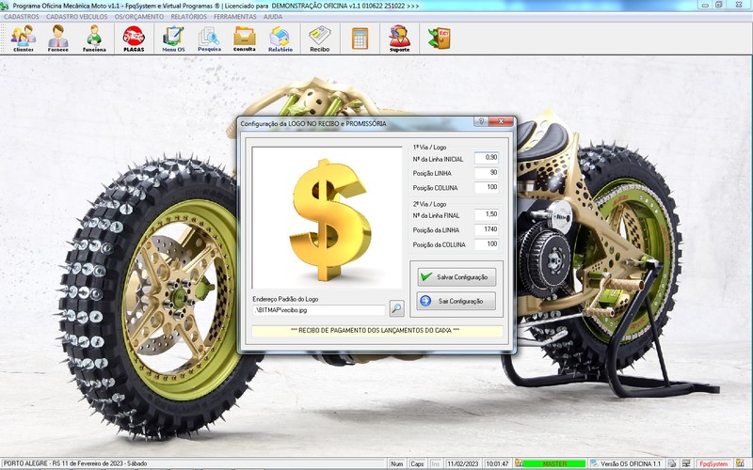The image size is (753, 470).
Task: Open the Fornece suppliers icon
Action: [58, 39]
